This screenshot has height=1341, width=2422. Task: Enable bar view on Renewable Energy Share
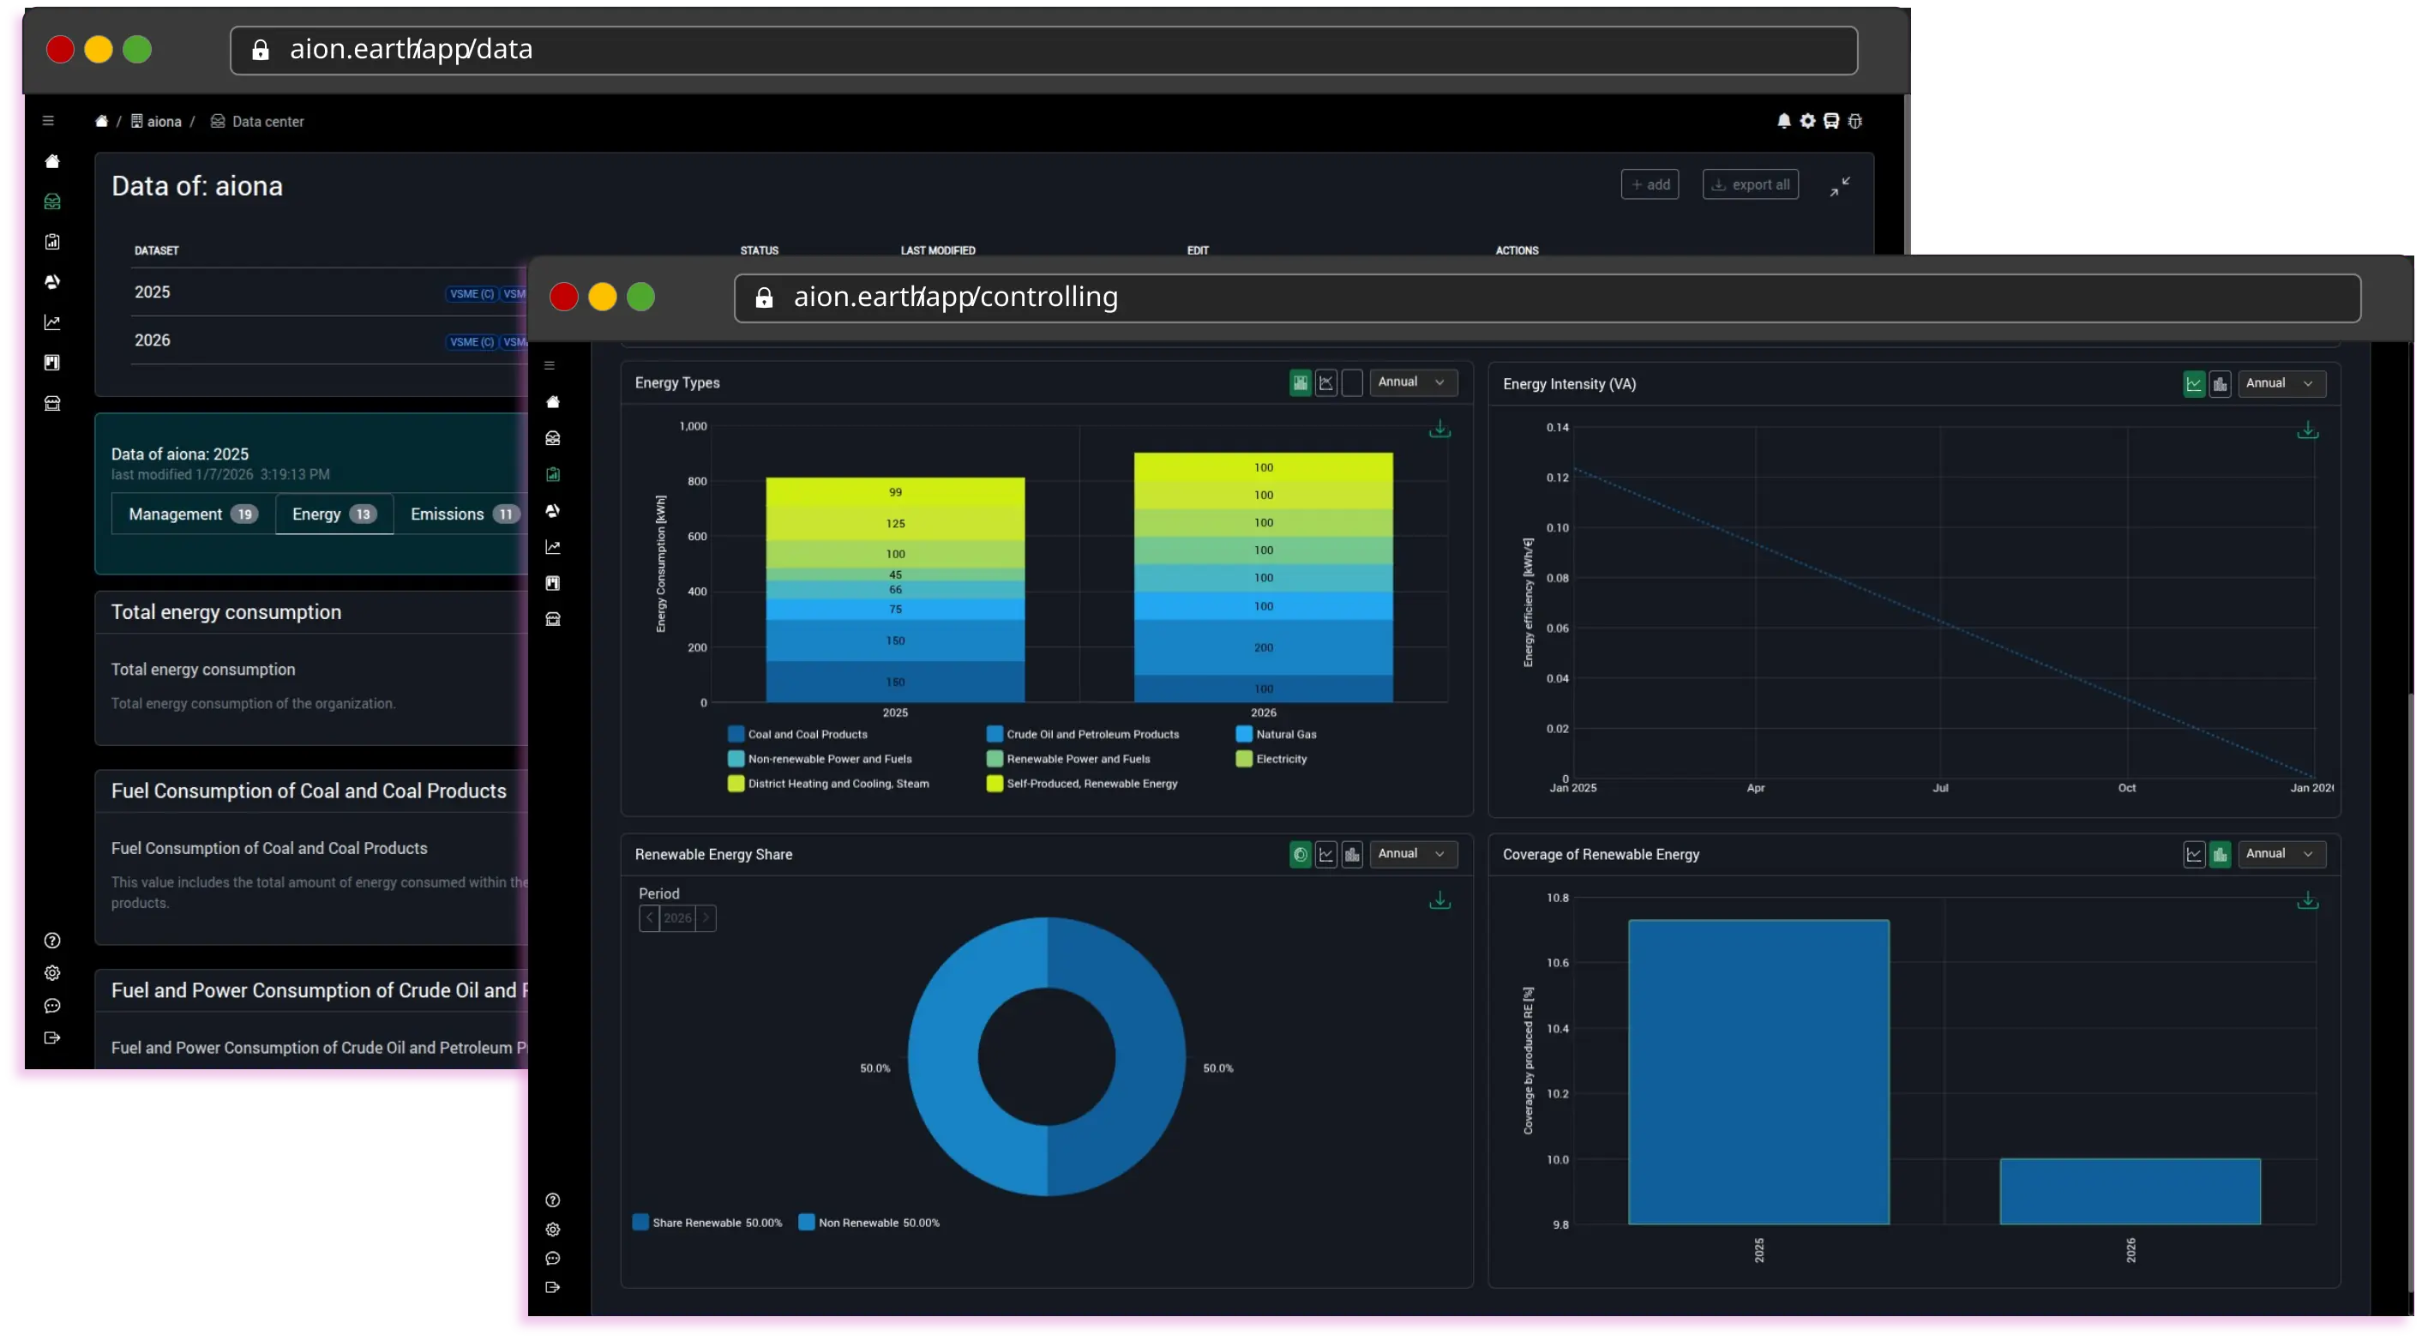coord(1351,854)
